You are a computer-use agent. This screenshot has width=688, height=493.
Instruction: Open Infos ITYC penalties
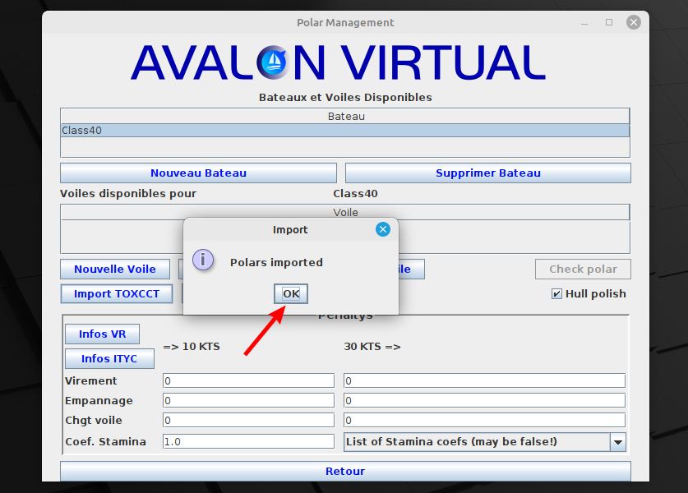point(109,358)
